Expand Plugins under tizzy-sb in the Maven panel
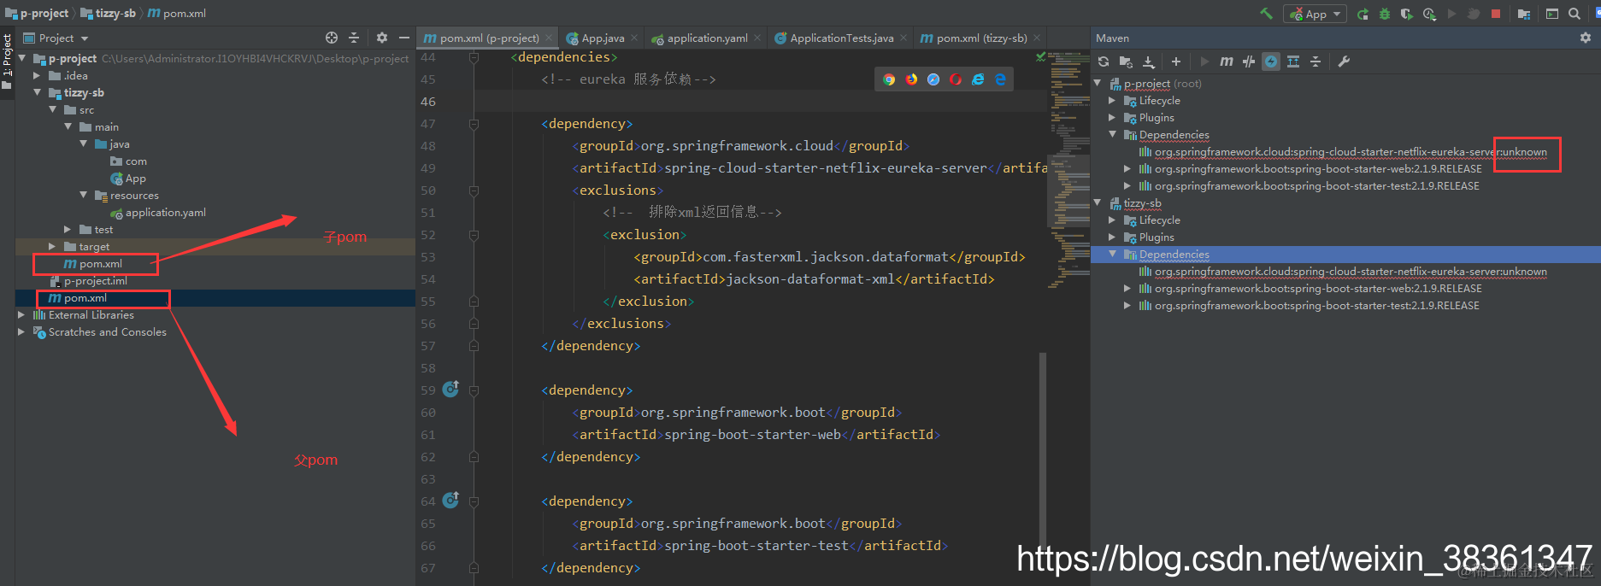The height and width of the screenshot is (586, 1601). point(1112,237)
